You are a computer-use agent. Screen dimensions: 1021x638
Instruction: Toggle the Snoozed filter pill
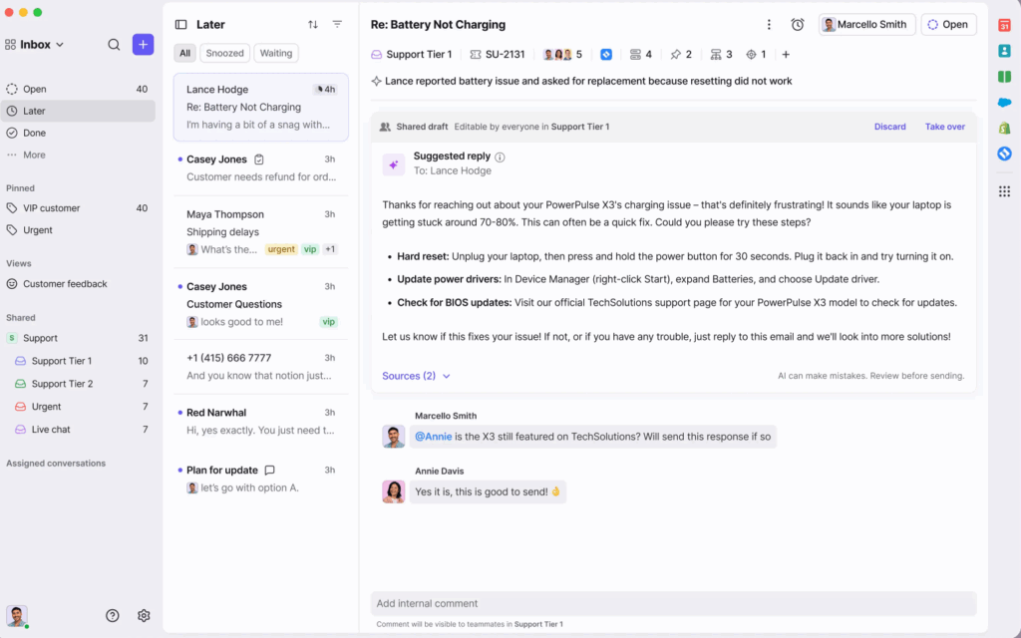224,53
